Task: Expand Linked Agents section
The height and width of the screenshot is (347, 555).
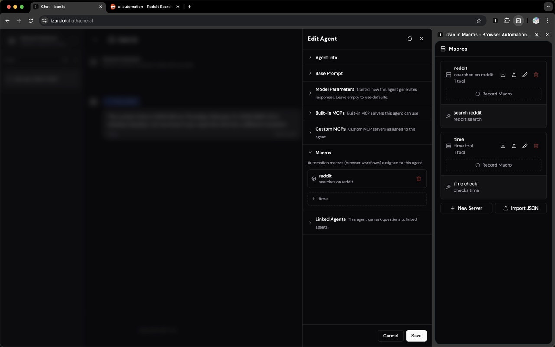Action: (330, 219)
